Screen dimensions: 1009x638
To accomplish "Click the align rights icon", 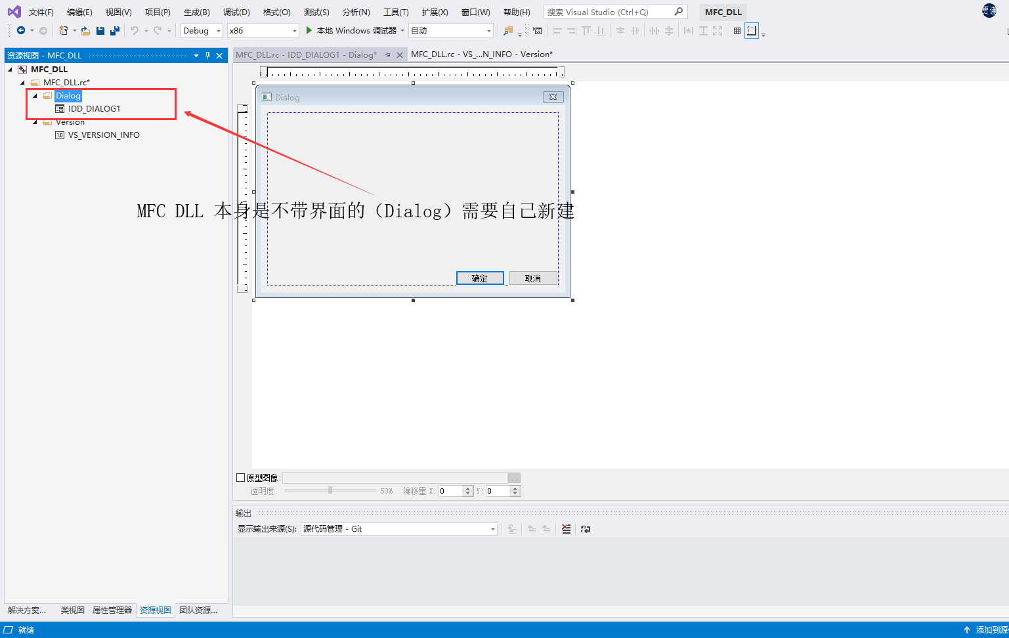I will (x=571, y=30).
